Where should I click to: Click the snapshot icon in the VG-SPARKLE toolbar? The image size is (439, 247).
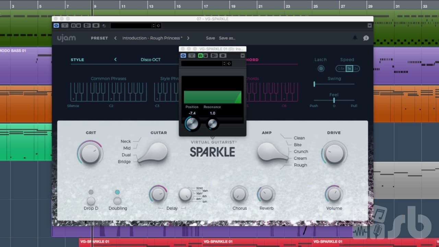[x=96, y=25]
